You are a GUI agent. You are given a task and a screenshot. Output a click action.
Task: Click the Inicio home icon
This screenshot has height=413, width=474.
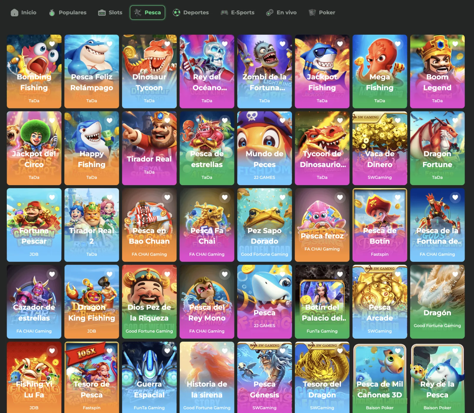point(15,12)
